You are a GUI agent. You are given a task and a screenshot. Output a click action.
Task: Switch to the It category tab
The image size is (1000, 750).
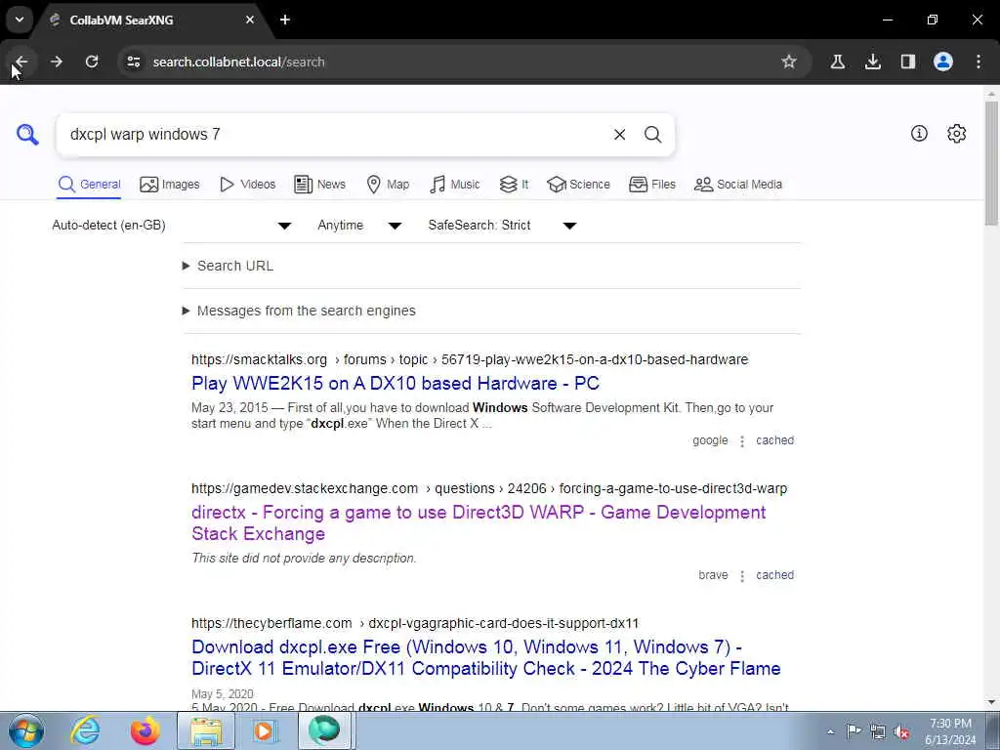tap(514, 185)
